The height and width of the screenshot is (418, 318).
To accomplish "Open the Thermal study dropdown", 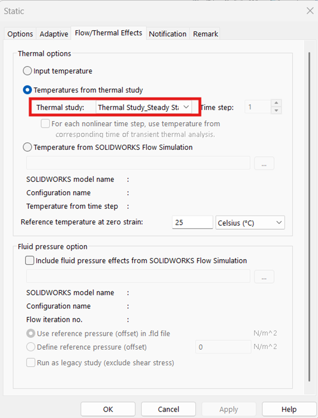I will click(186, 107).
